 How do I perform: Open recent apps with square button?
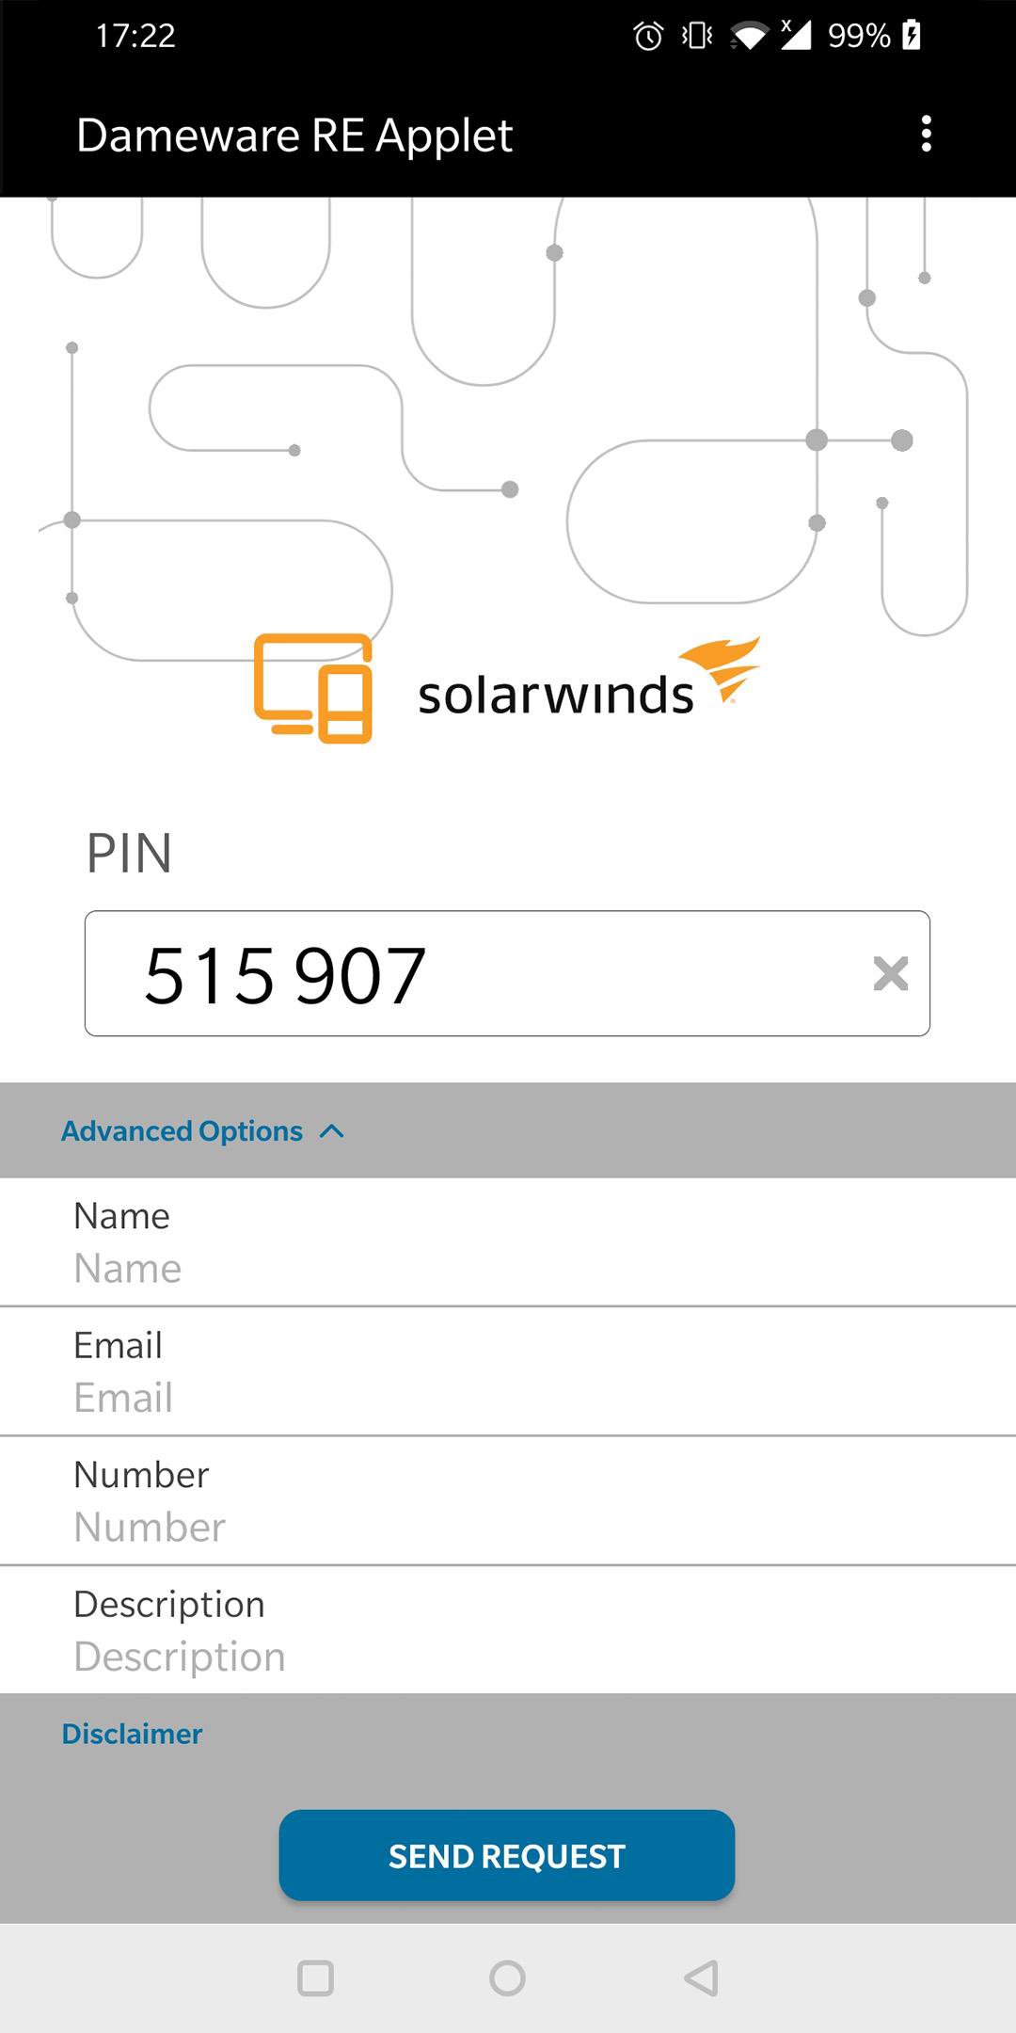tap(315, 1977)
